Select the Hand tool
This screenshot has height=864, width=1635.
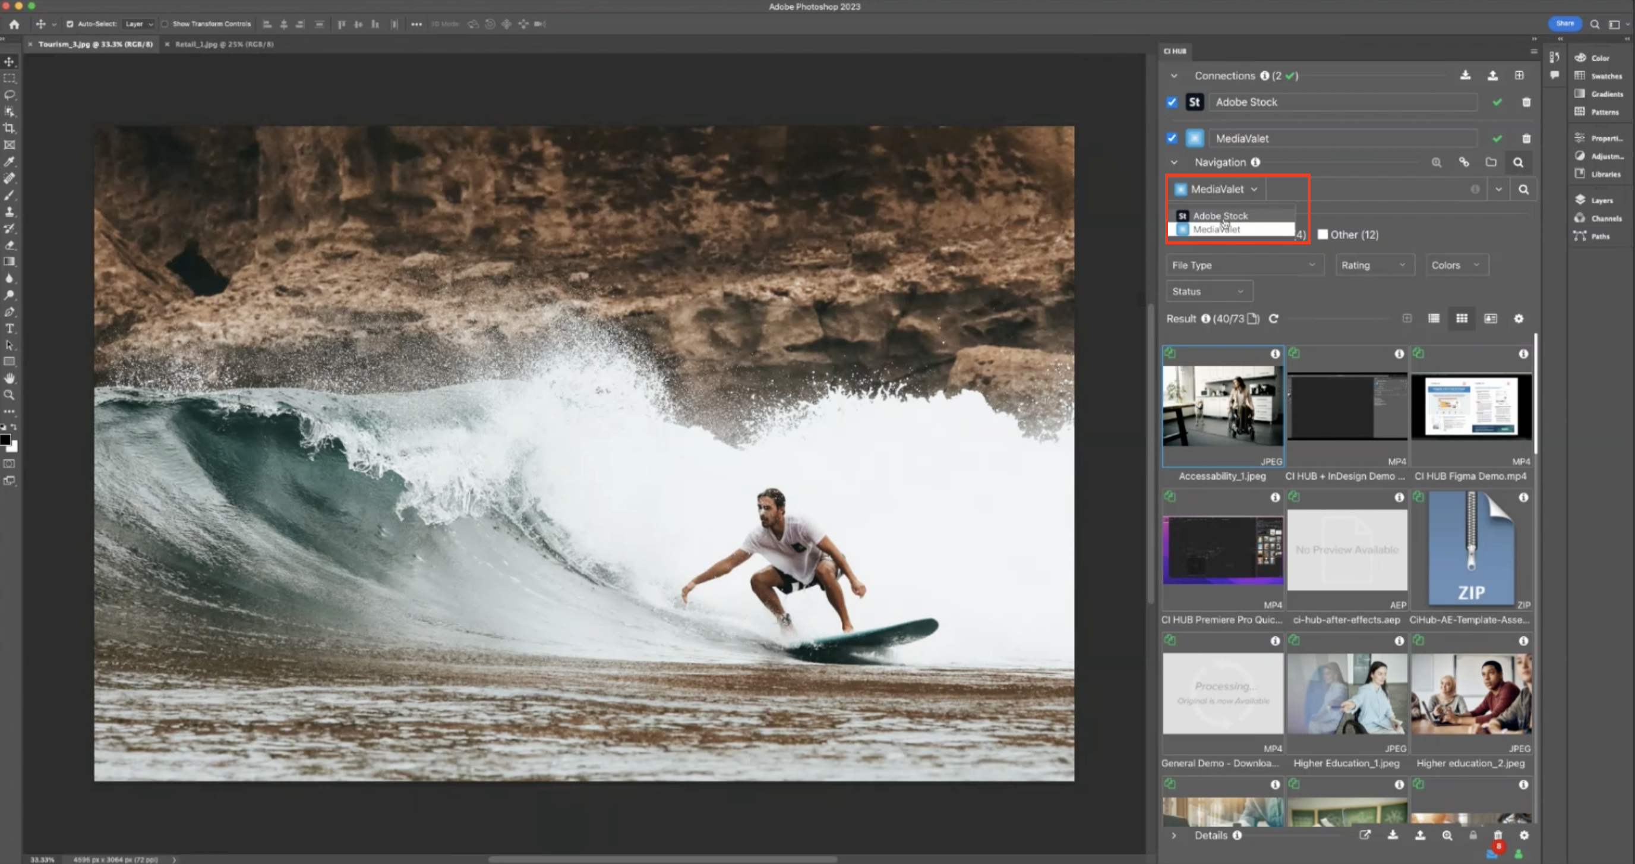tap(10, 379)
